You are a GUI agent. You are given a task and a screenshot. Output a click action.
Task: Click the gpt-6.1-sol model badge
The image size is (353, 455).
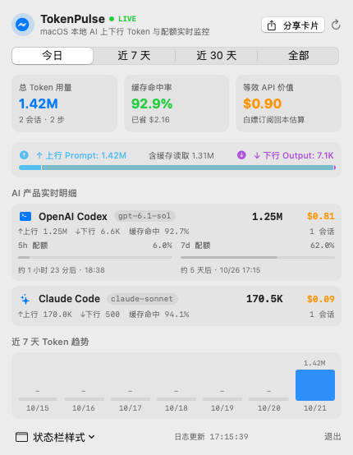click(144, 216)
